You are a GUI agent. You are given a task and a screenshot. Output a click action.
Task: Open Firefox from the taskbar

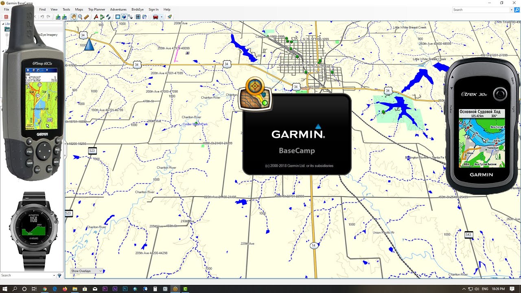tap(65, 289)
